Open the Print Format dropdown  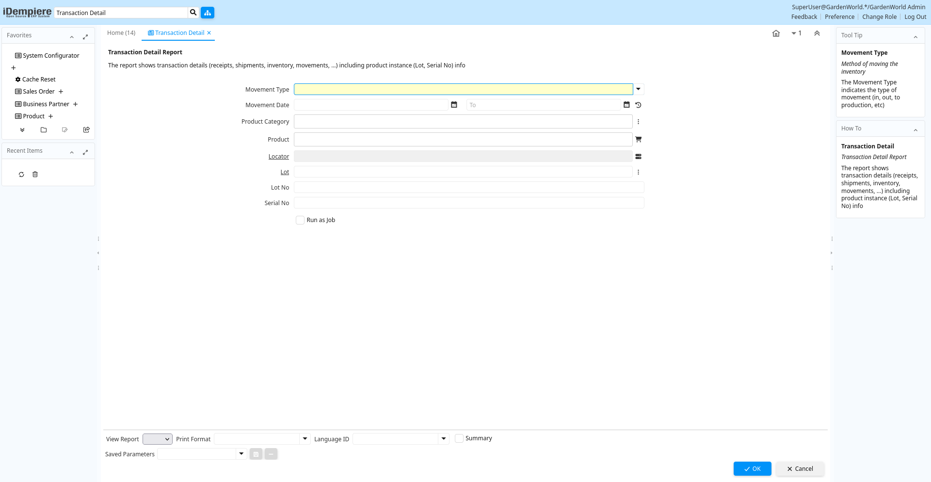[x=305, y=439]
